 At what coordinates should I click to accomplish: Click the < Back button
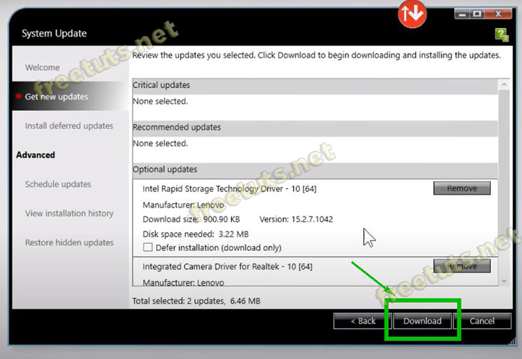point(362,321)
